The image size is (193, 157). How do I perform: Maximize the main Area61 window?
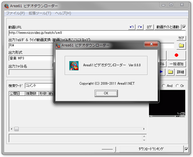click(x=171, y=5)
